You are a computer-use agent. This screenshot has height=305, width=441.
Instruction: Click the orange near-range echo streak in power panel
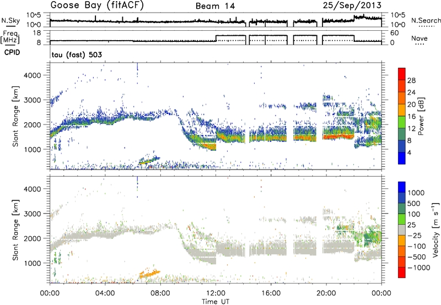tap(149, 161)
